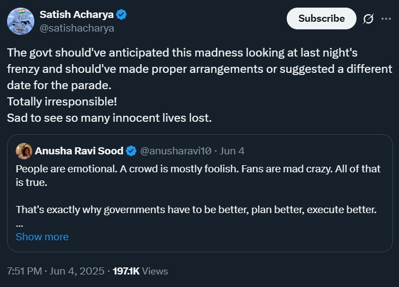Click the "7:51 PM · Jun 4, 2025" timestamp

(x=55, y=271)
